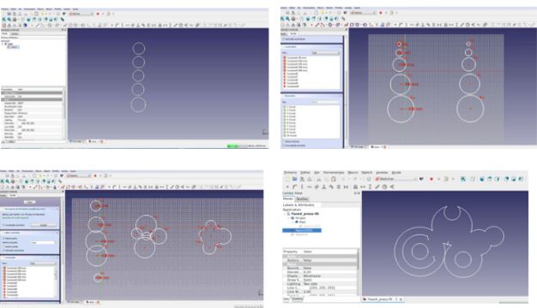Image resolution: width=537 pixels, height=308 pixels.
Task: Apply length constraint tool, bottom-right window
Action: pyautogui.click(x=377, y=187)
